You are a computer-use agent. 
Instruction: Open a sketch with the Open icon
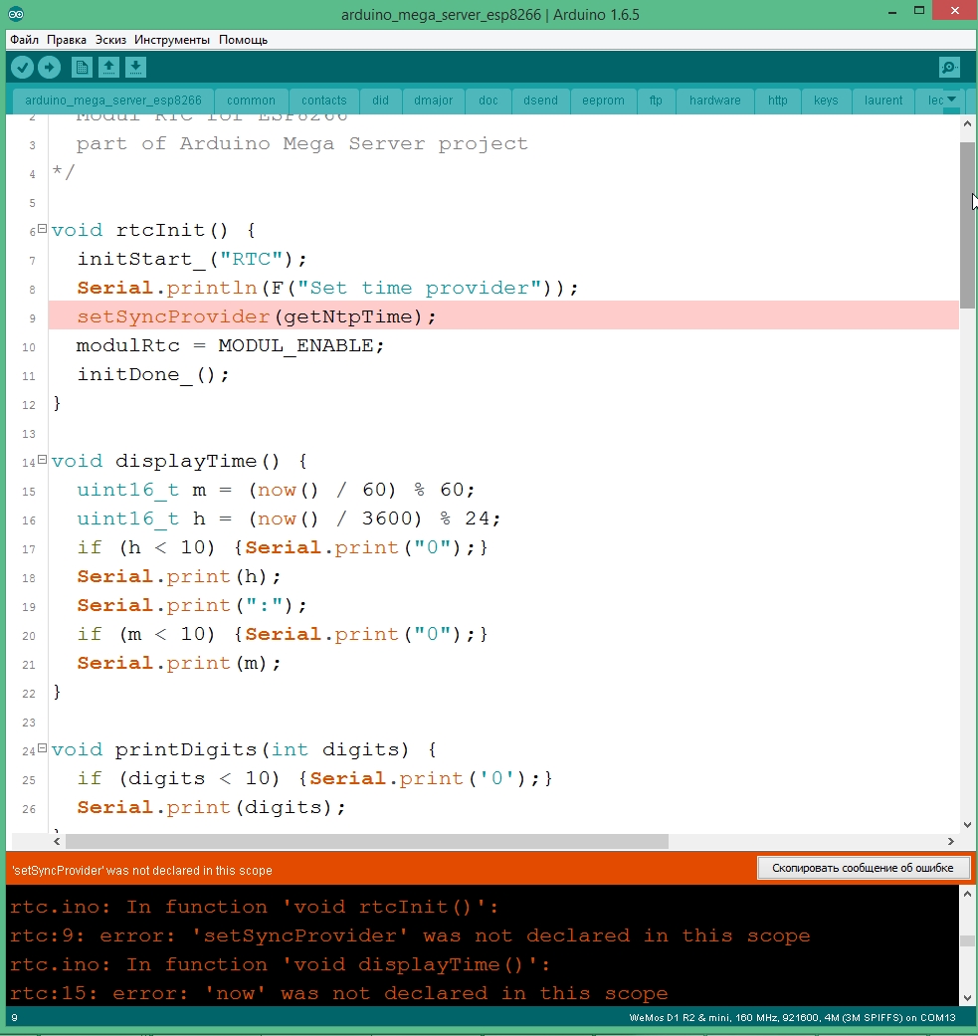tap(109, 68)
